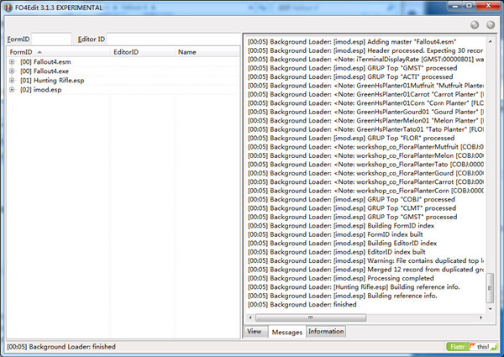Open the Messages tab
Viewport: 504px width, 357px height.
coord(287,332)
